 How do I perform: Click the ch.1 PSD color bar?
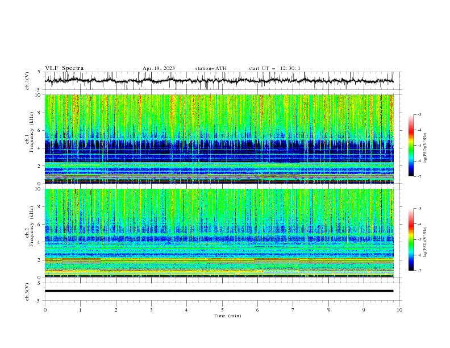click(x=411, y=146)
